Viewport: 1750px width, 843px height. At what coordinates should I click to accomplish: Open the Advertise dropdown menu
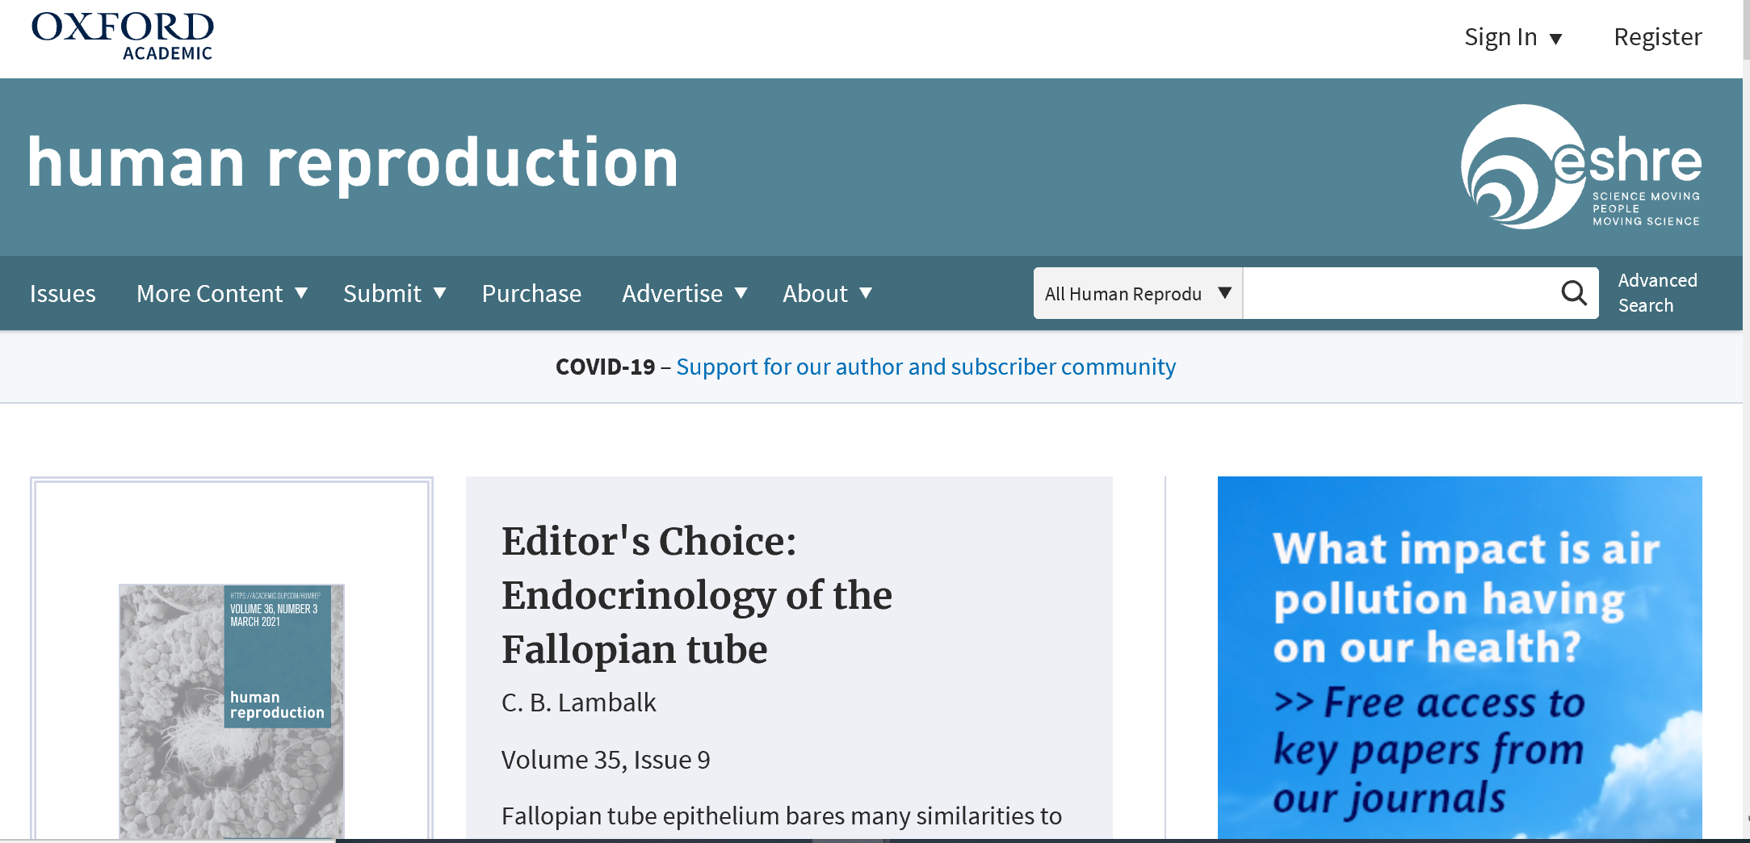(685, 293)
